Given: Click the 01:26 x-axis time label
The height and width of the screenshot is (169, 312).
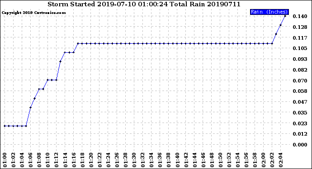Looking at the screenshot, I should [117, 160].
